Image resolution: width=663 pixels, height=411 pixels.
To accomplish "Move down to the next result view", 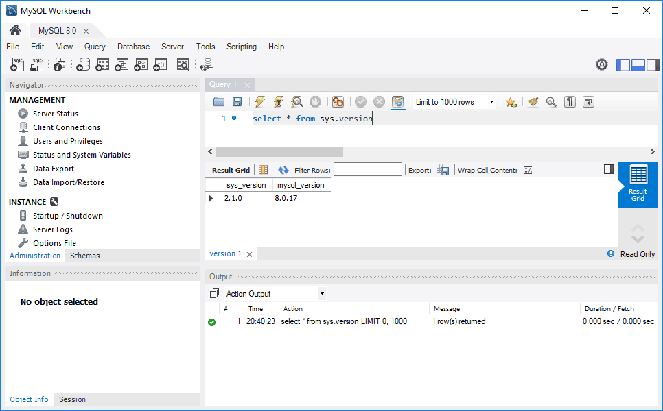I will click(638, 240).
